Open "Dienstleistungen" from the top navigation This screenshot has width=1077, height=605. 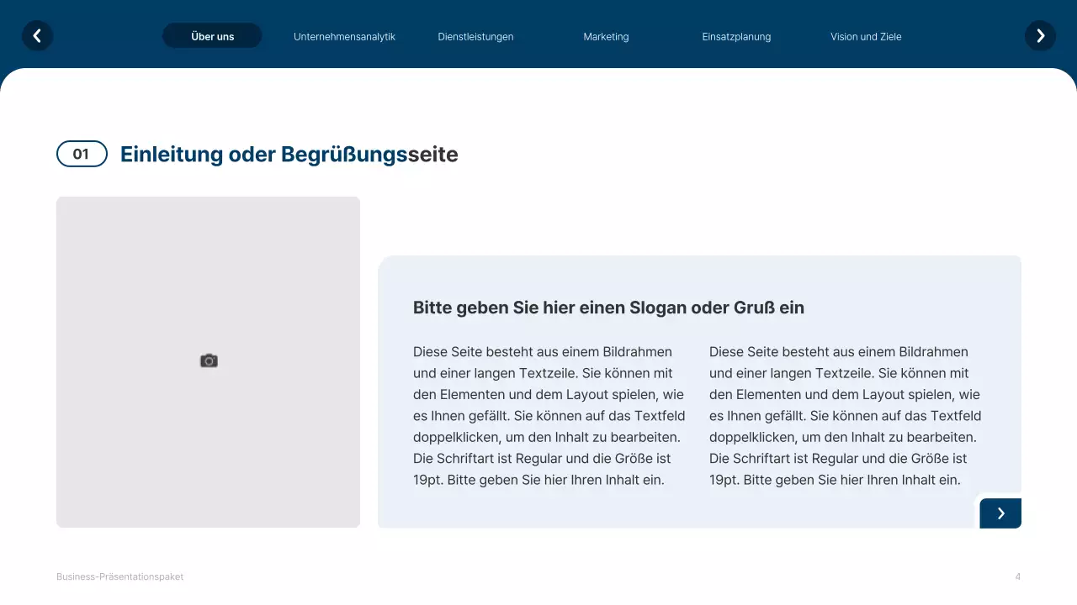tap(475, 36)
